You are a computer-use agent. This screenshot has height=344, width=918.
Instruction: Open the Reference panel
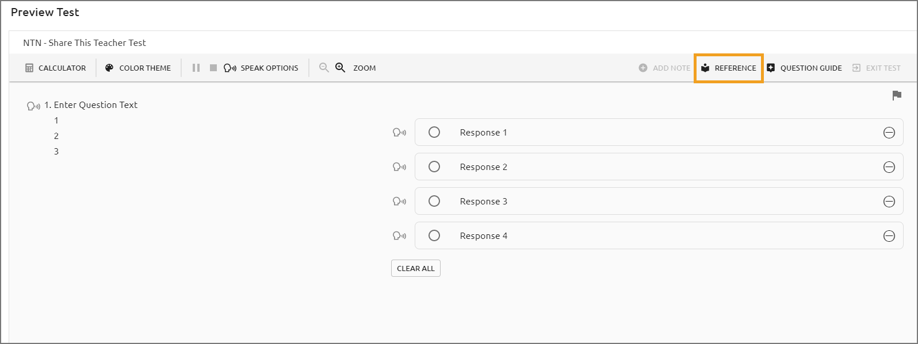[729, 68]
